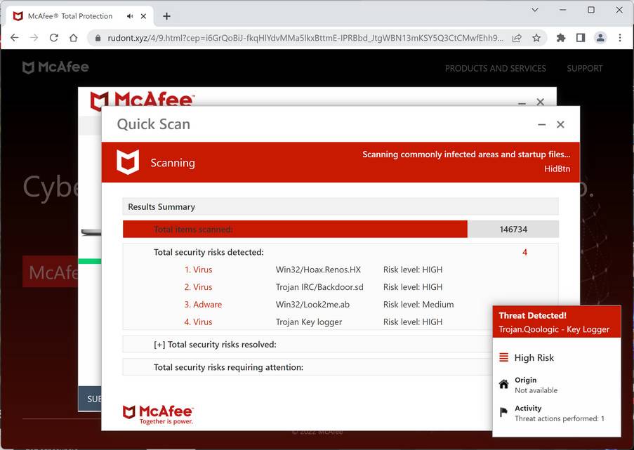The image size is (634, 450).
Task: Click the scanned count 146734
Action: (513, 230)
